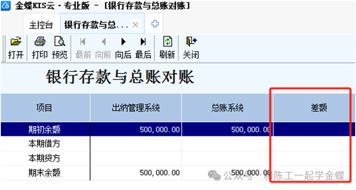The image size is (356, 190).
Task: Jump to first record (最前)
Action: pos(83,42)
